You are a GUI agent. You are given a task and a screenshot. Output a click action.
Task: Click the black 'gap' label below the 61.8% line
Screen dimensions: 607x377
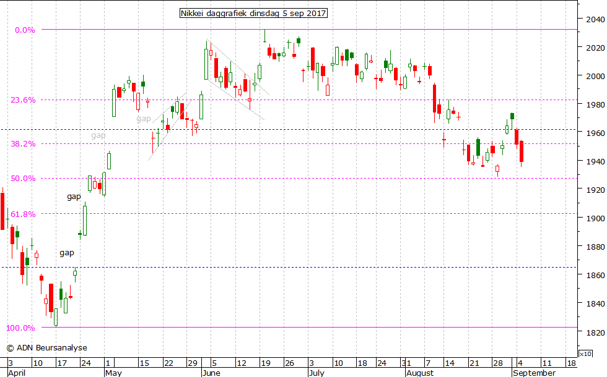coord(67,253)
